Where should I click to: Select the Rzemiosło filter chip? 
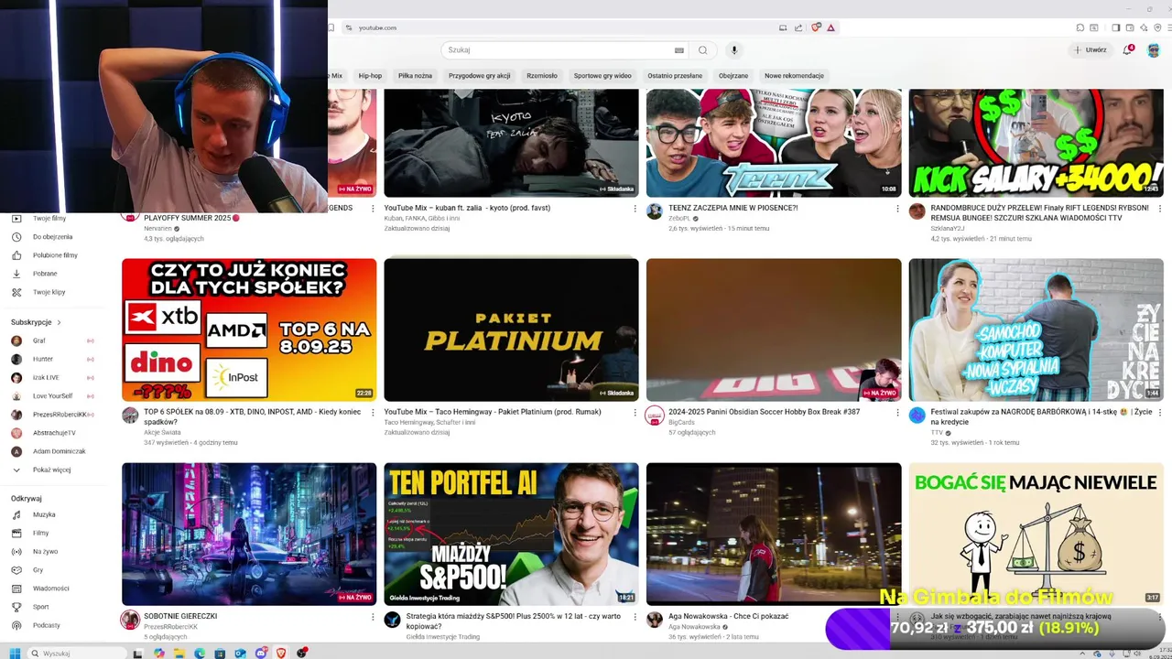542,76
